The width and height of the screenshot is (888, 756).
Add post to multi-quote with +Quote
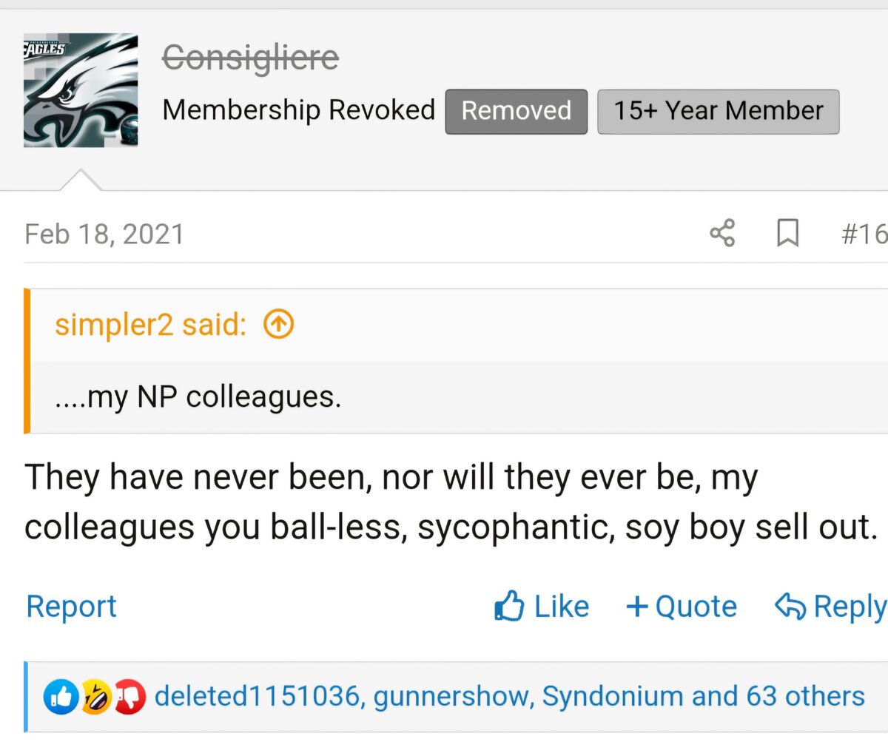click(681, 607)
